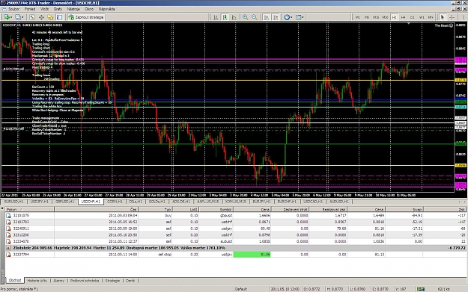The height and width of the screenshot is (292, 468).
Task: Open the Deník terminal tab
Action: [130, 281]
